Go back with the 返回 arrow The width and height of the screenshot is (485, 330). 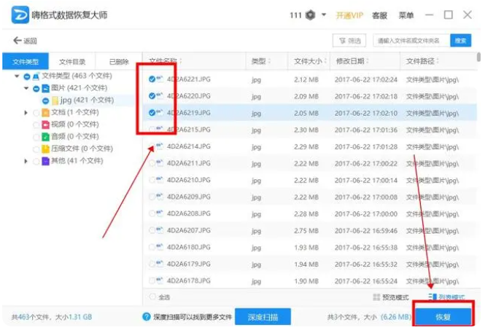point(25,41)
